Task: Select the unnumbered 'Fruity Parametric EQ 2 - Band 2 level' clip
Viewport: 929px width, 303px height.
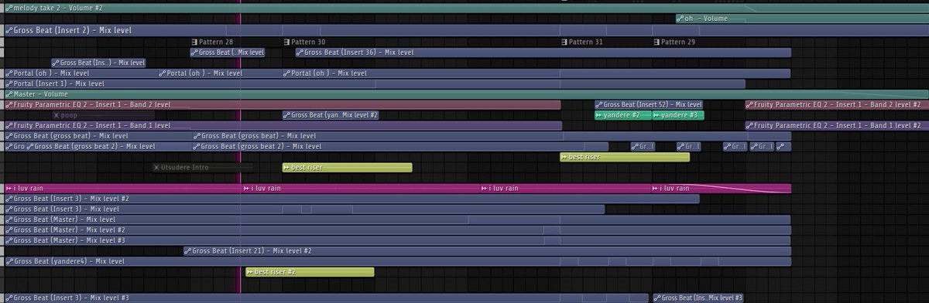Action: tap(282, 104)
